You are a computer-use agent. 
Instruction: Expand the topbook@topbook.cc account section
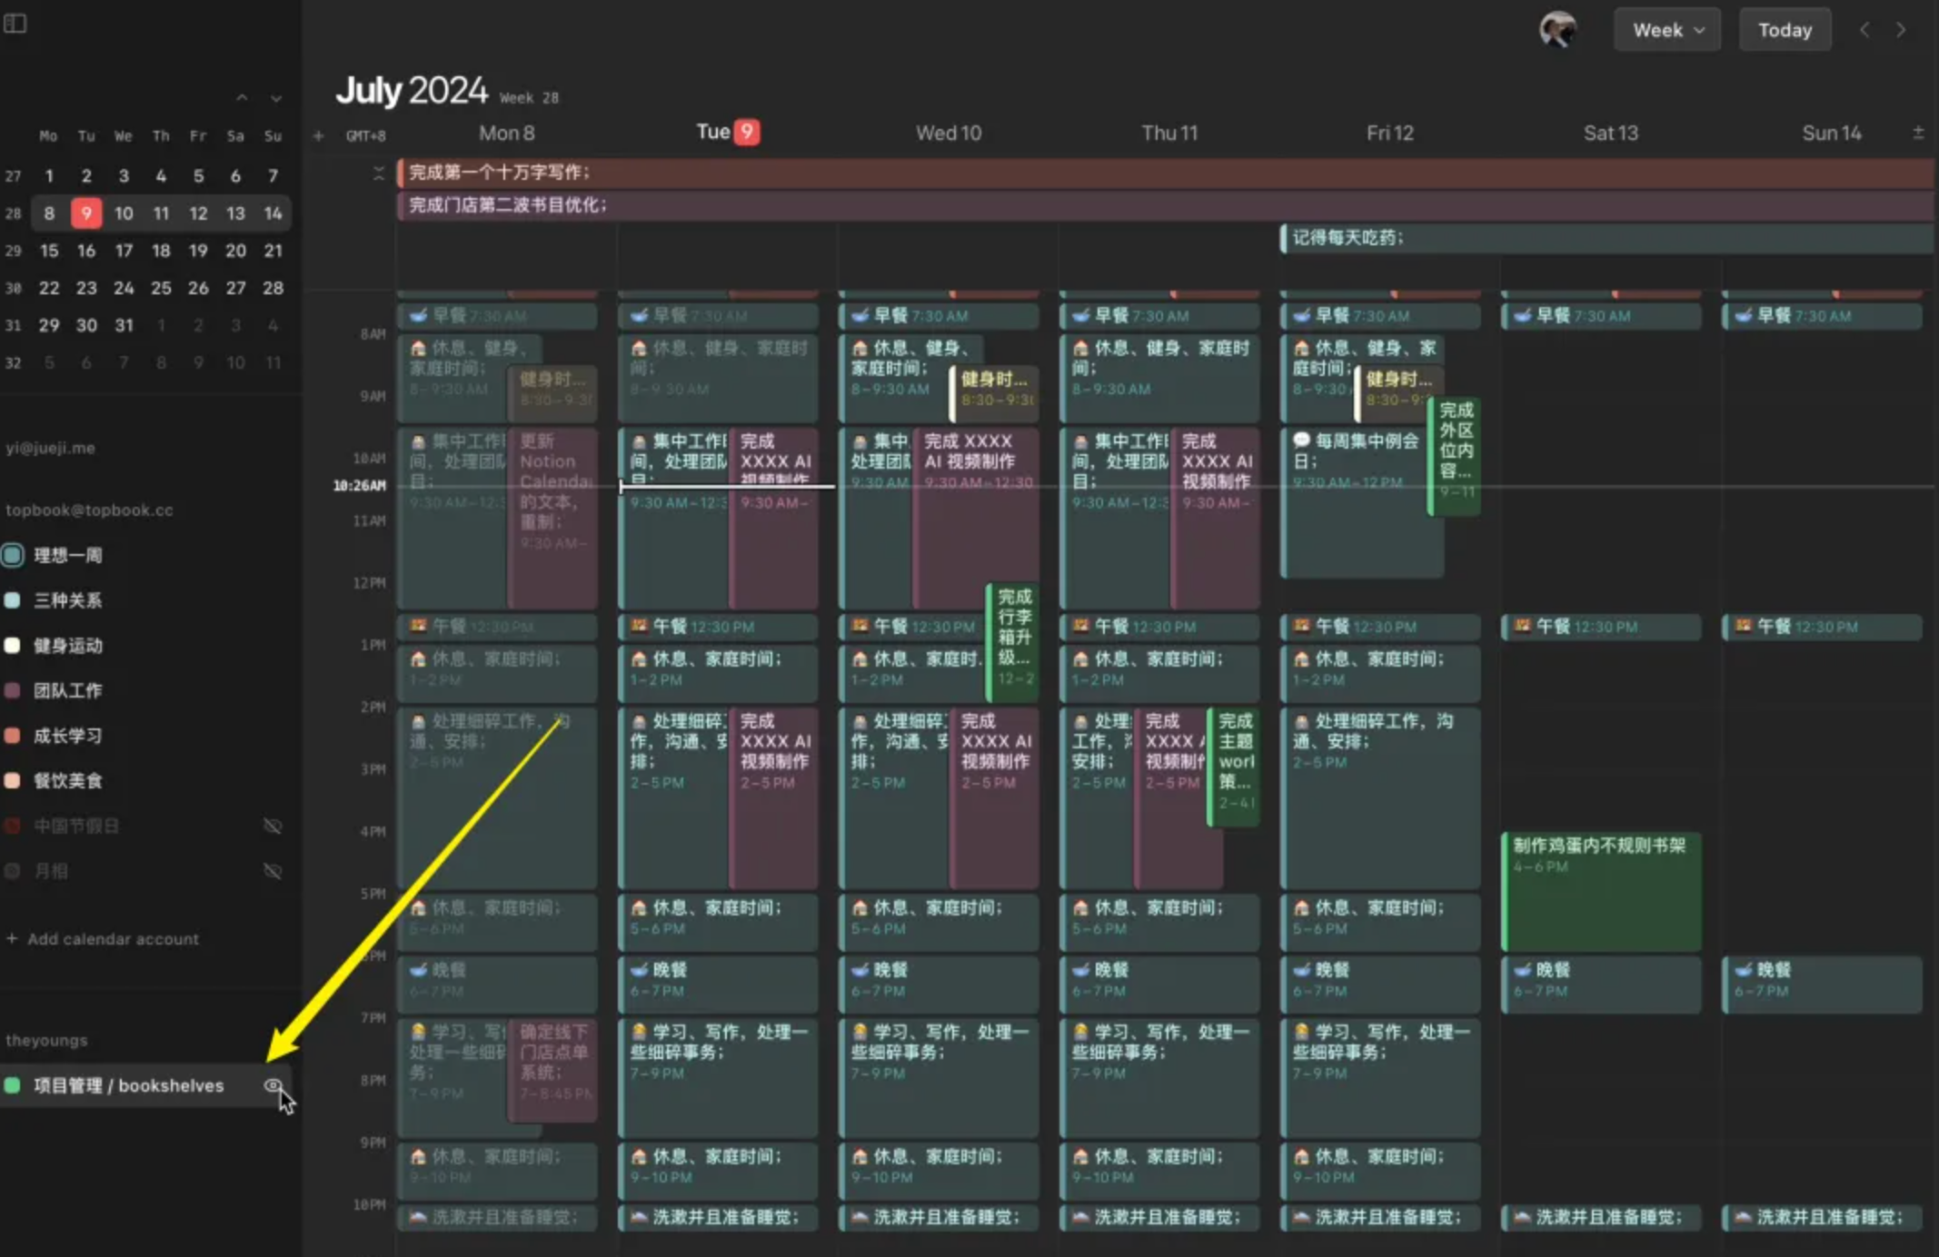(89, 510)
